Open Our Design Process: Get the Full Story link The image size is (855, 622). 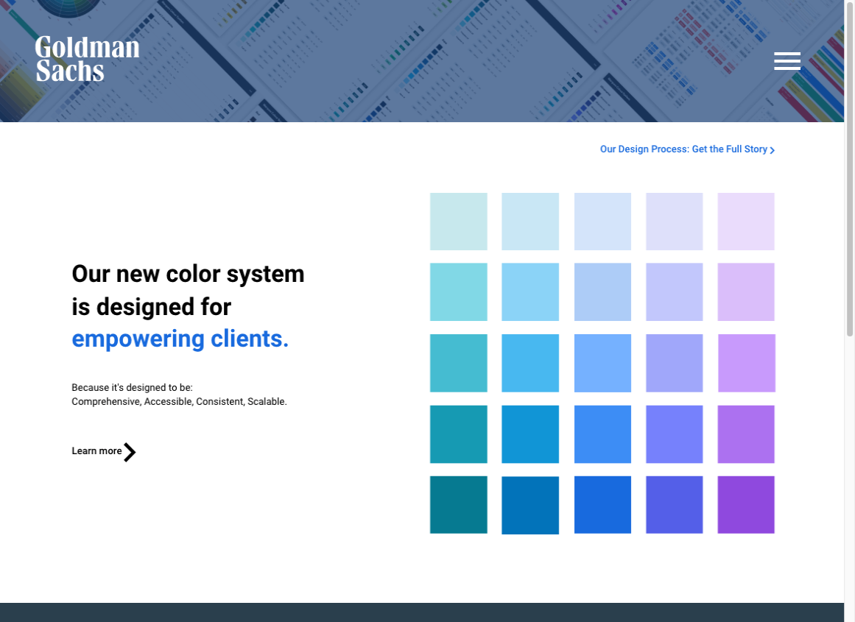[x=687, y=149]
